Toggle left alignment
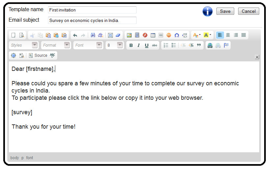 click(220, 35)
